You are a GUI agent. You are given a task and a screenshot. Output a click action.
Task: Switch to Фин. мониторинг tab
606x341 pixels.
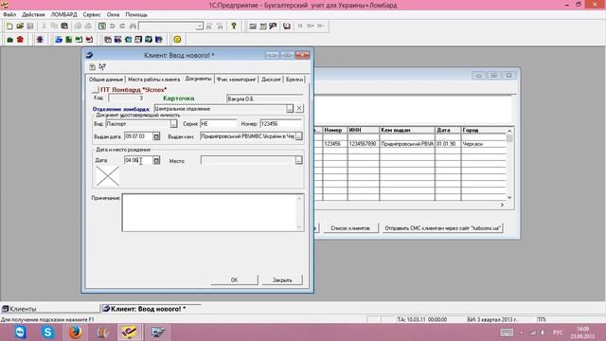coord(236,80)
